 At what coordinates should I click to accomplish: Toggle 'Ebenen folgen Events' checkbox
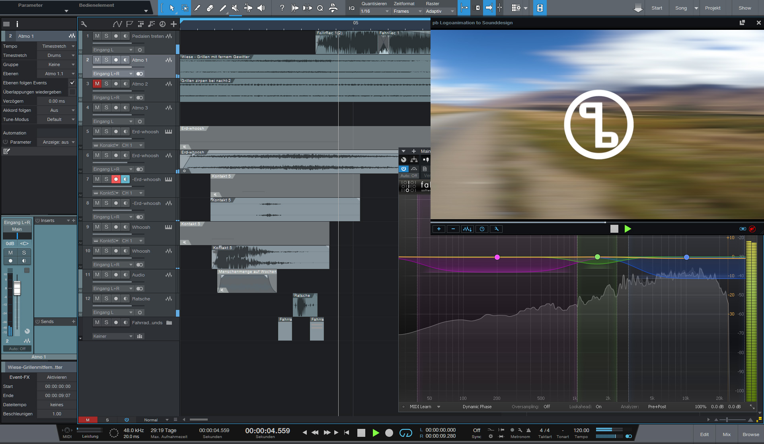tap(72, 83)
